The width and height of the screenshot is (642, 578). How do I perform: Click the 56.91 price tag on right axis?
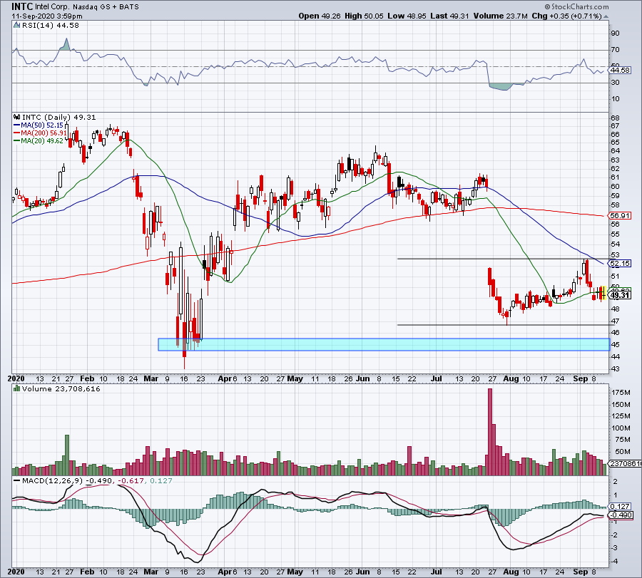(620, 215)
